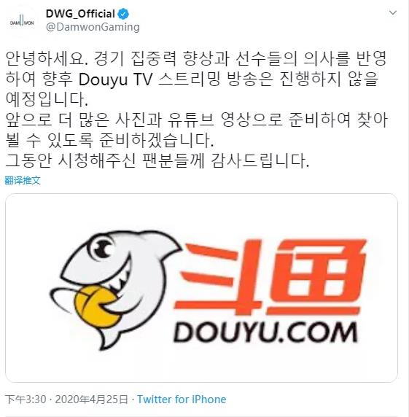409x417 pixels.
Task: Open the Twitter for iPhone link
Action: (x=182, y=400)
